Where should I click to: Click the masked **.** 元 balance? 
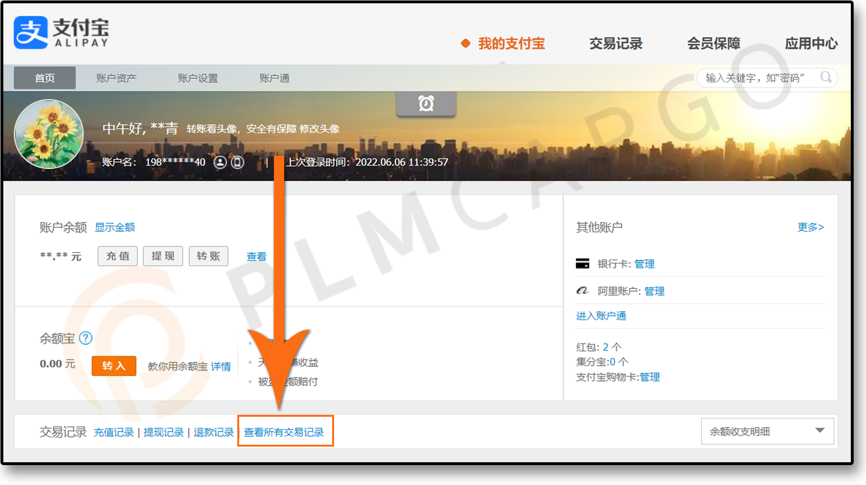pyautogui.click(x=61, y=256)
